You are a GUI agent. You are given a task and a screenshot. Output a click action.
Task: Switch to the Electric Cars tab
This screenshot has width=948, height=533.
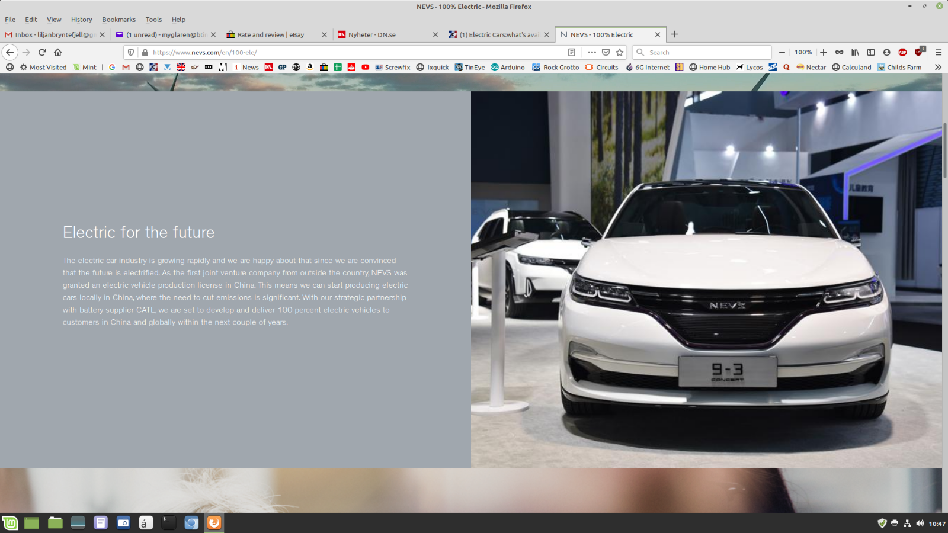(499, 34)
